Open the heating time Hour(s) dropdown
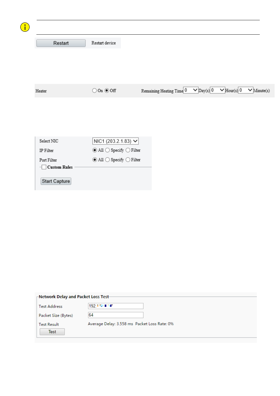The width and height of the screenshot is (280, 396). [217, 90]
